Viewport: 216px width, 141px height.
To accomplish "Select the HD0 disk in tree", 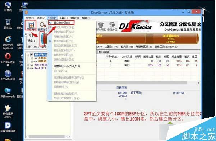I will tap(40, 55).
